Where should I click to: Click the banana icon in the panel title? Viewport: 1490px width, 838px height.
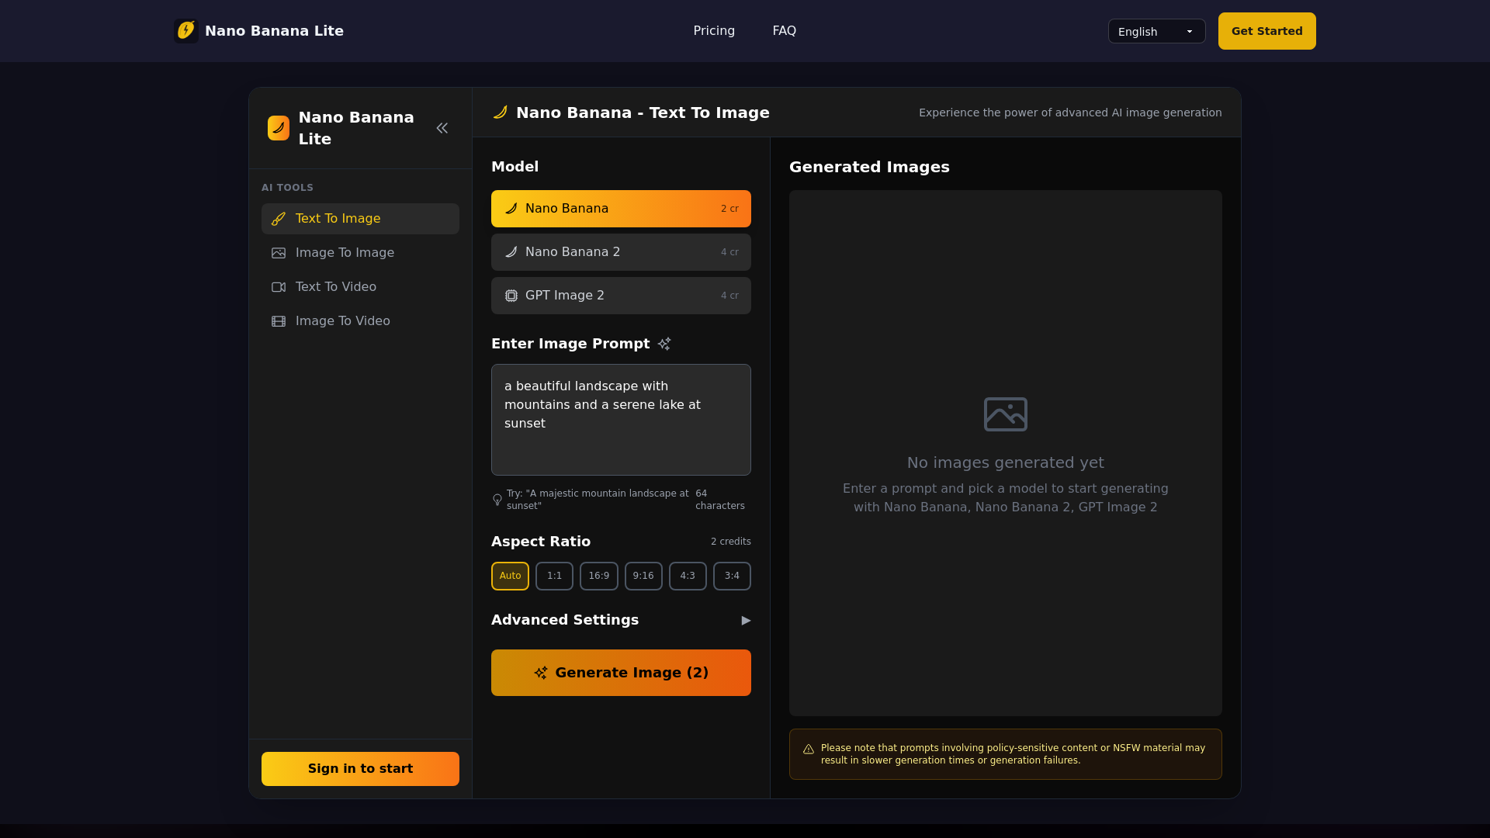[501, 113]
